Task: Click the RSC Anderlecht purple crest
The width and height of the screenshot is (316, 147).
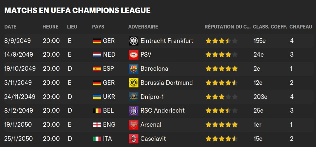Action: point(134,111)
